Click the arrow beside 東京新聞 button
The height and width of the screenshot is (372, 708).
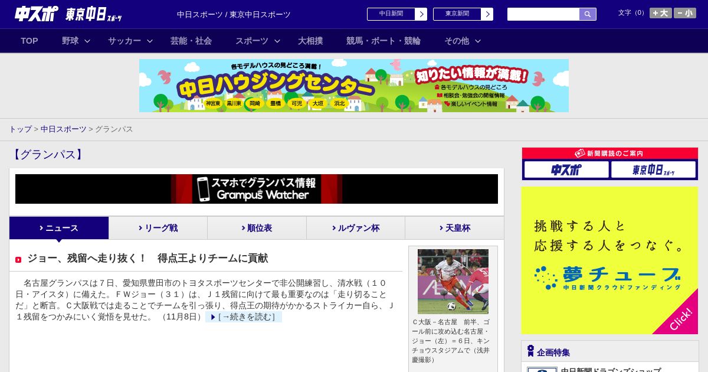click(x=487, y=14)
